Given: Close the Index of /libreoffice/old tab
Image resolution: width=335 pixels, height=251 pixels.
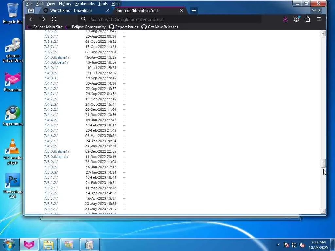Looking at the screenshot, I should click(x=181, y=10).
